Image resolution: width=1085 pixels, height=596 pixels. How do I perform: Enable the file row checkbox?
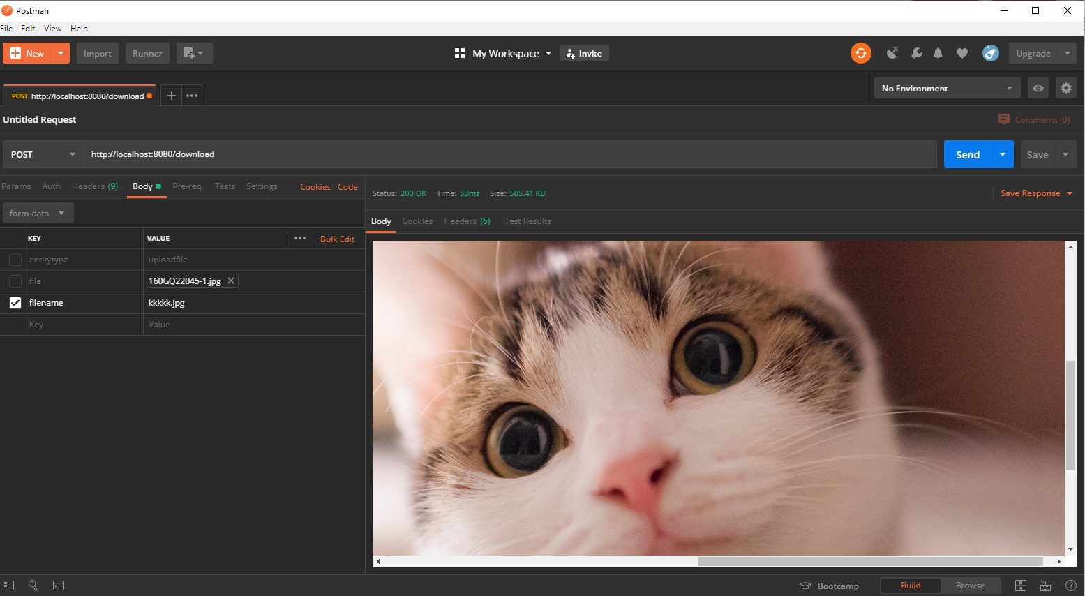tap(15, 281)
